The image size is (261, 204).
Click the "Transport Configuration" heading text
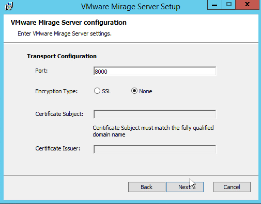click(x=62, y=56)
